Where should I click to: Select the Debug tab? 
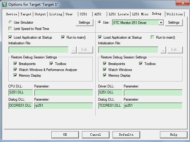pyautogui.click(x=157, y=14)
